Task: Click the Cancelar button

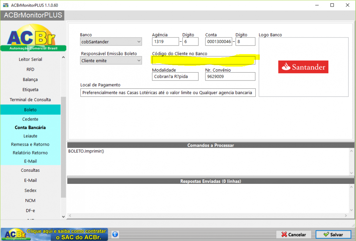Action: pyautogui.click(x=294, y=234)
